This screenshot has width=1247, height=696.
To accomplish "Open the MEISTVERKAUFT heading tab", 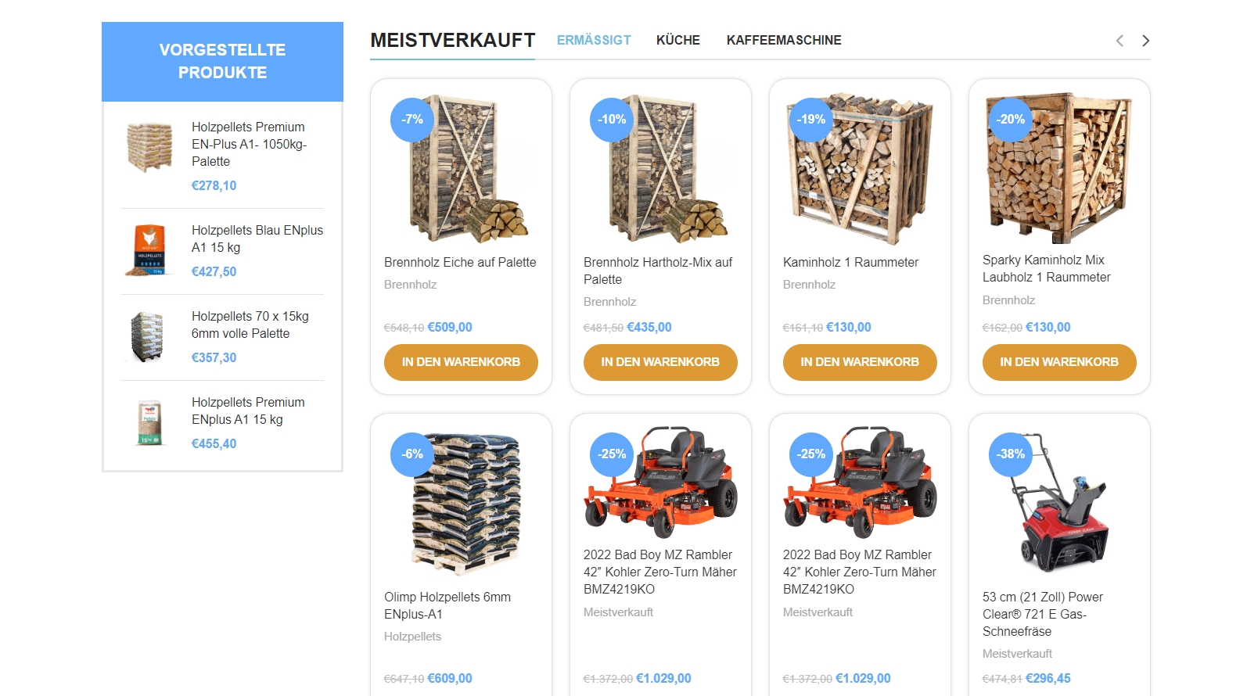I will [x=453, y=40].
